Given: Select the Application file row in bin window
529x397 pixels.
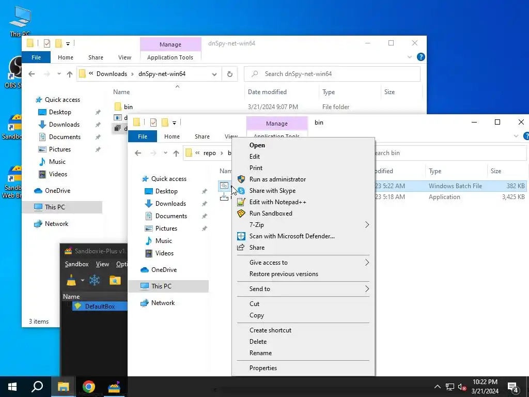Looking at the screenshot, I should click(x=373, y=197).
